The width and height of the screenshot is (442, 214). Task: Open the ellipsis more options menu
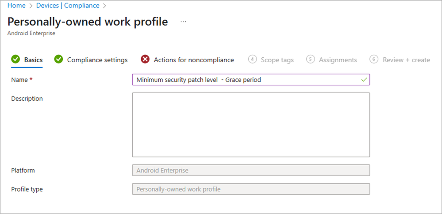coord(183,22)
